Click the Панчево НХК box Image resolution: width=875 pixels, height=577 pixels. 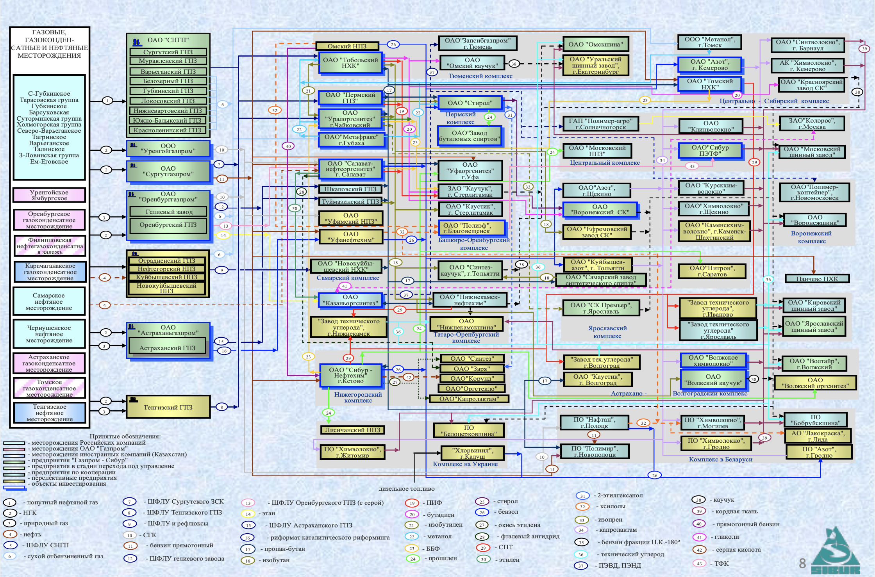pos(817,279)
